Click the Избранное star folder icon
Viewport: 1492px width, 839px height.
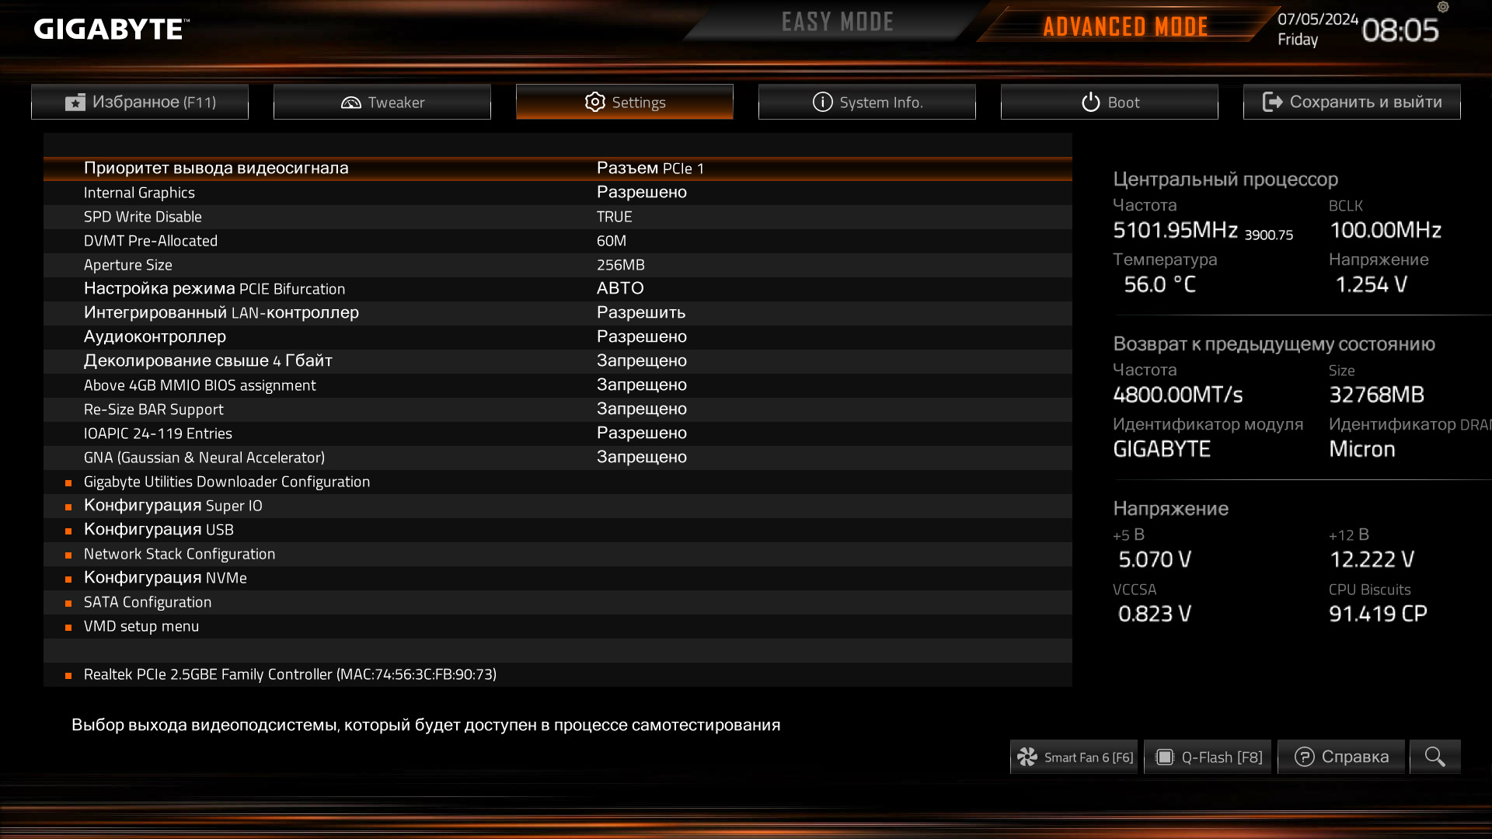(x=75, y=103)
